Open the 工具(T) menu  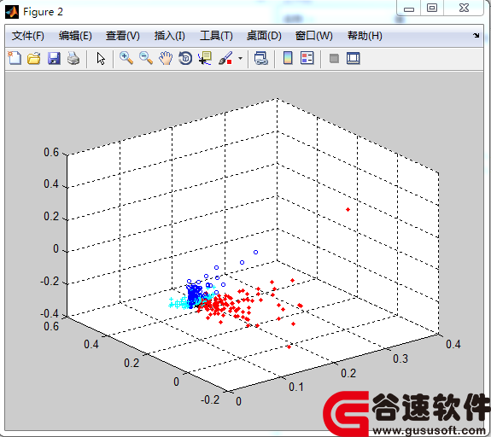216,36
